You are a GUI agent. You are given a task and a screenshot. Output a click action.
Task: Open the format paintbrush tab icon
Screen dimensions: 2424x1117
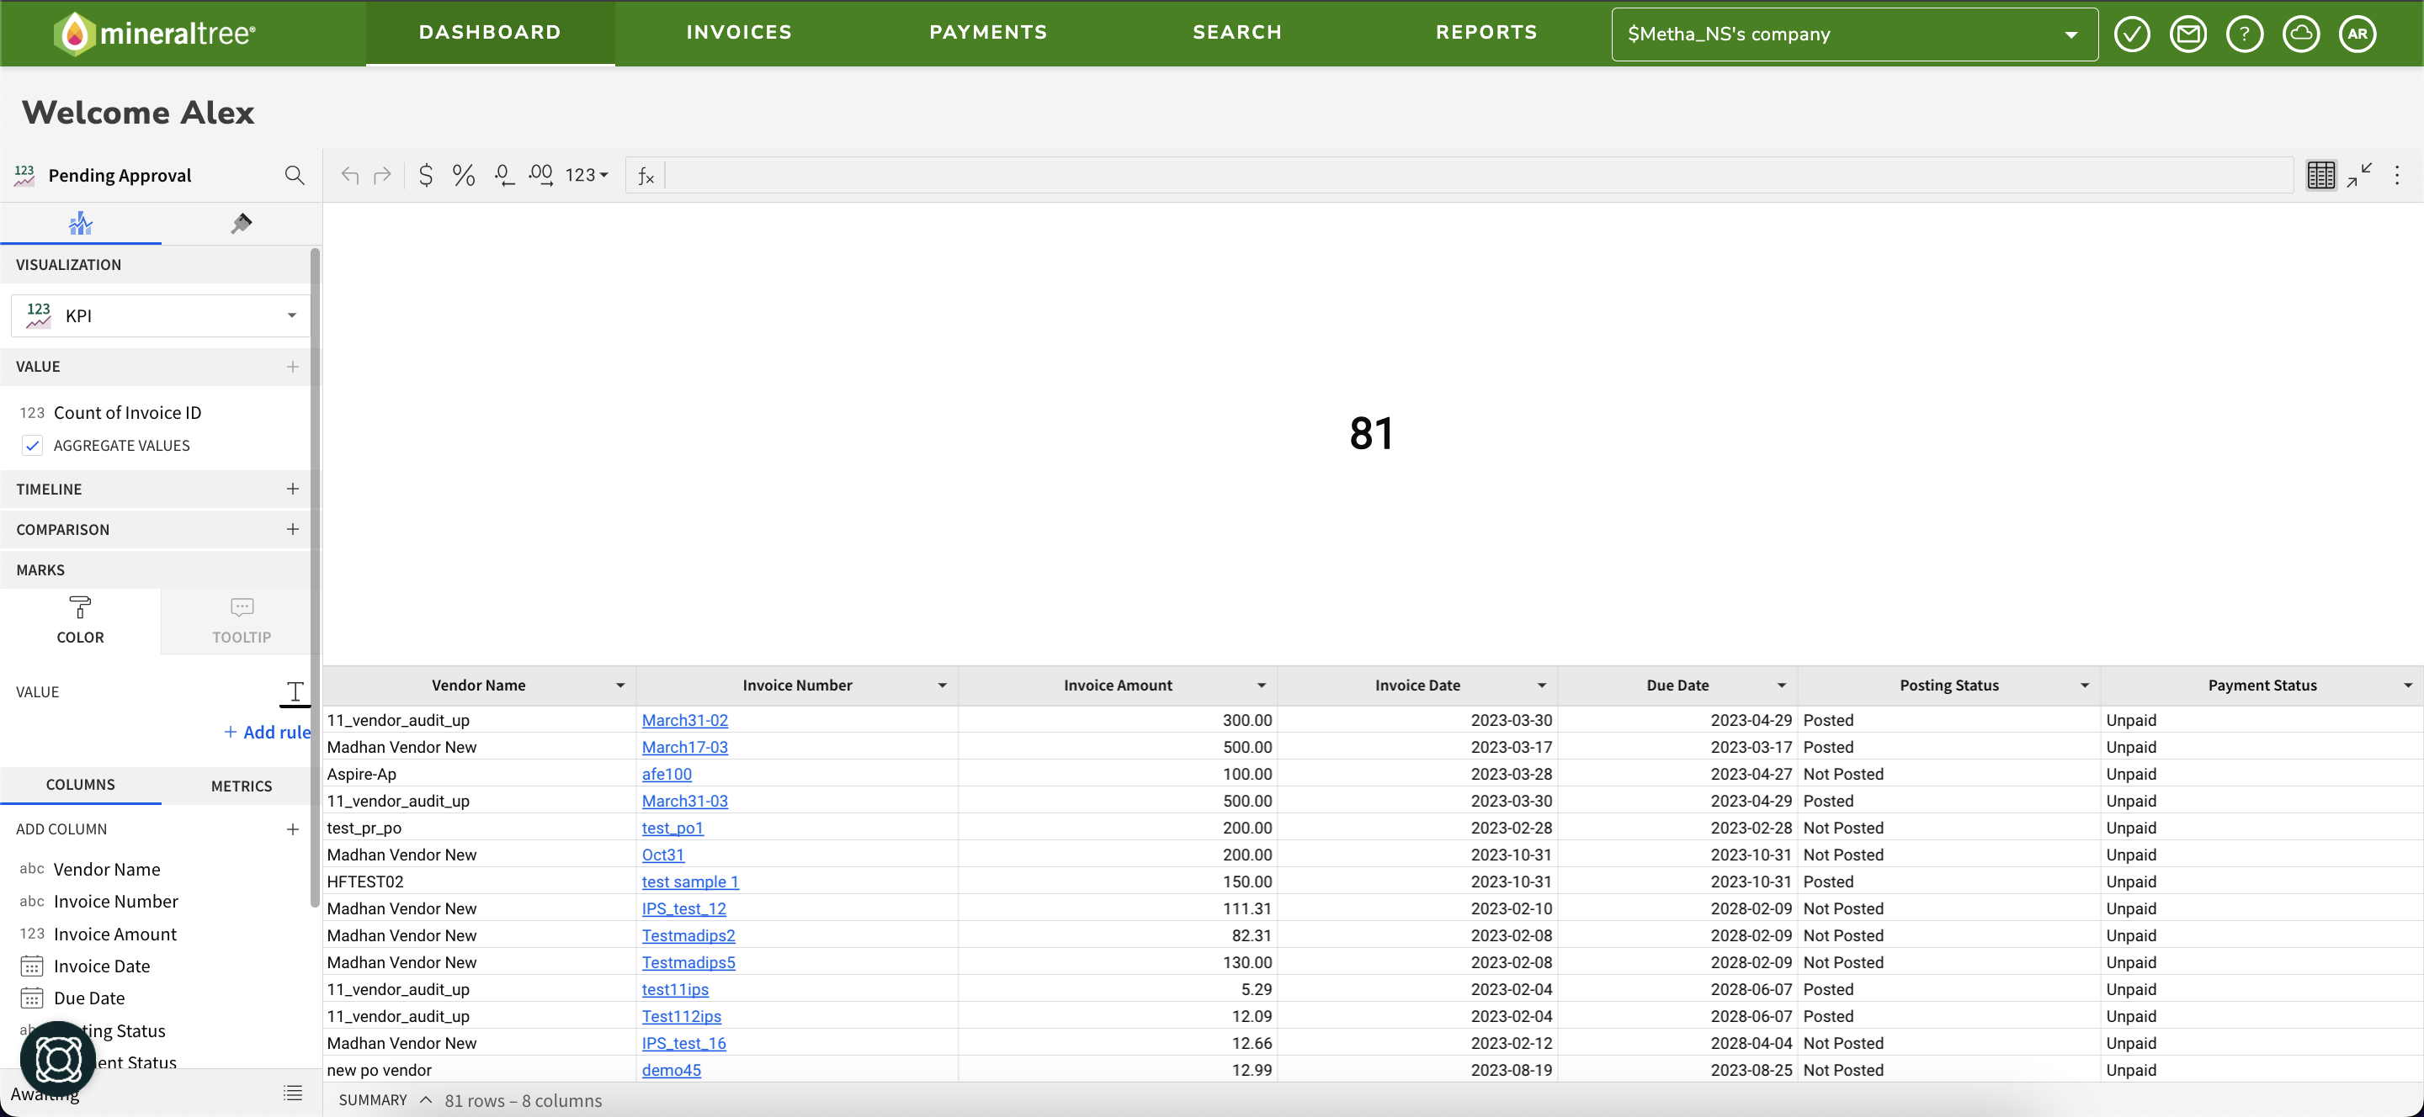[x=241, y=224]
